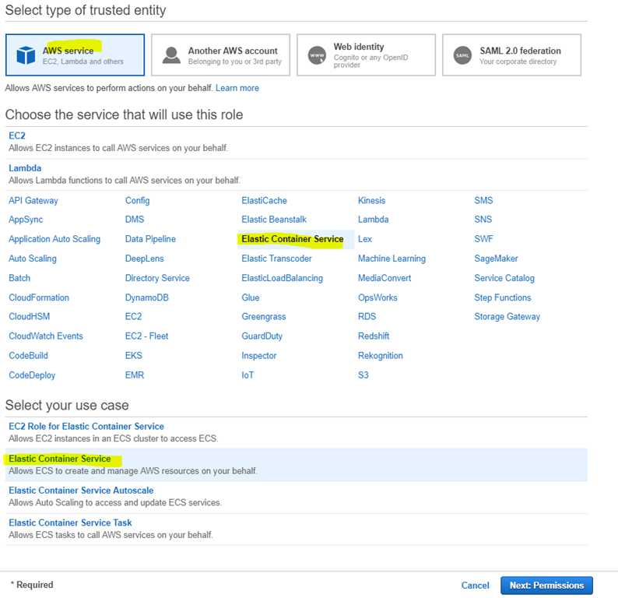Select the Storage Gateway service
This screenshot has width=618, height=598.
507,317
